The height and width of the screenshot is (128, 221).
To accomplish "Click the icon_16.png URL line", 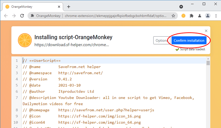I will (82, 116).
